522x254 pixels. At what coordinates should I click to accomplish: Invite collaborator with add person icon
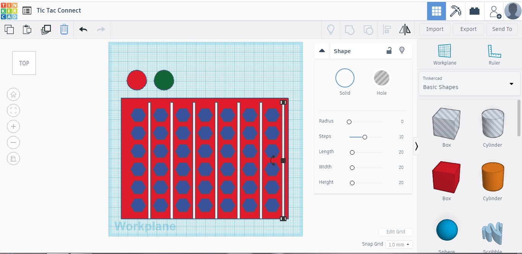pyautogui.click(x=495, y=11)
